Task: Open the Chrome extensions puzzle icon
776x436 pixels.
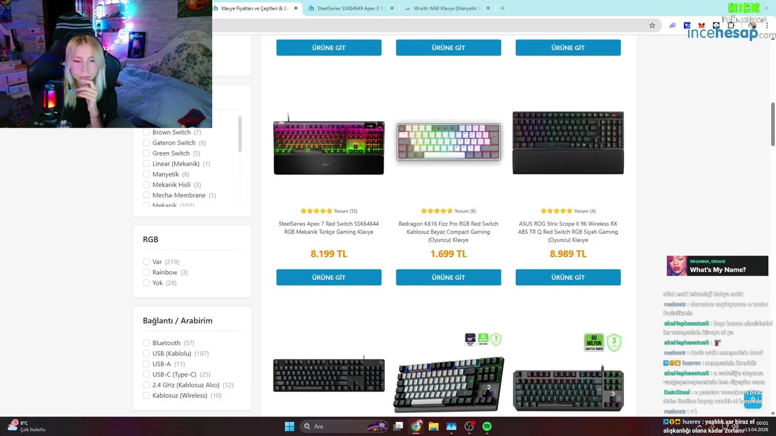Action: click(731, 25)
